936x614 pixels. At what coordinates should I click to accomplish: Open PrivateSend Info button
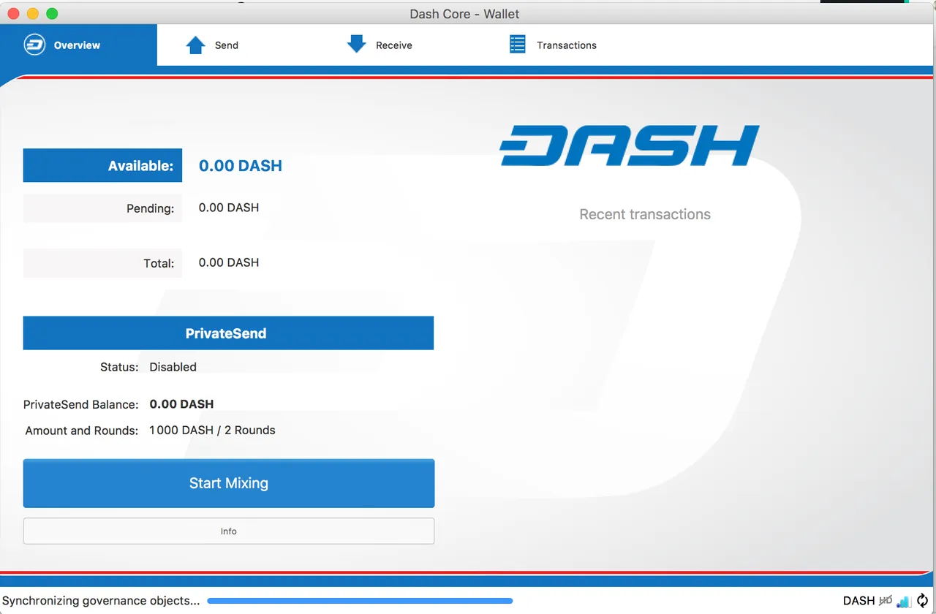[229, 531]
